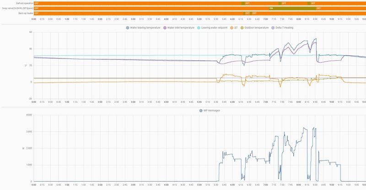Click the 9:00 time label under the WP Vermogen chart
The width and height of the screenshot is (366, 190).
point(332,185)
